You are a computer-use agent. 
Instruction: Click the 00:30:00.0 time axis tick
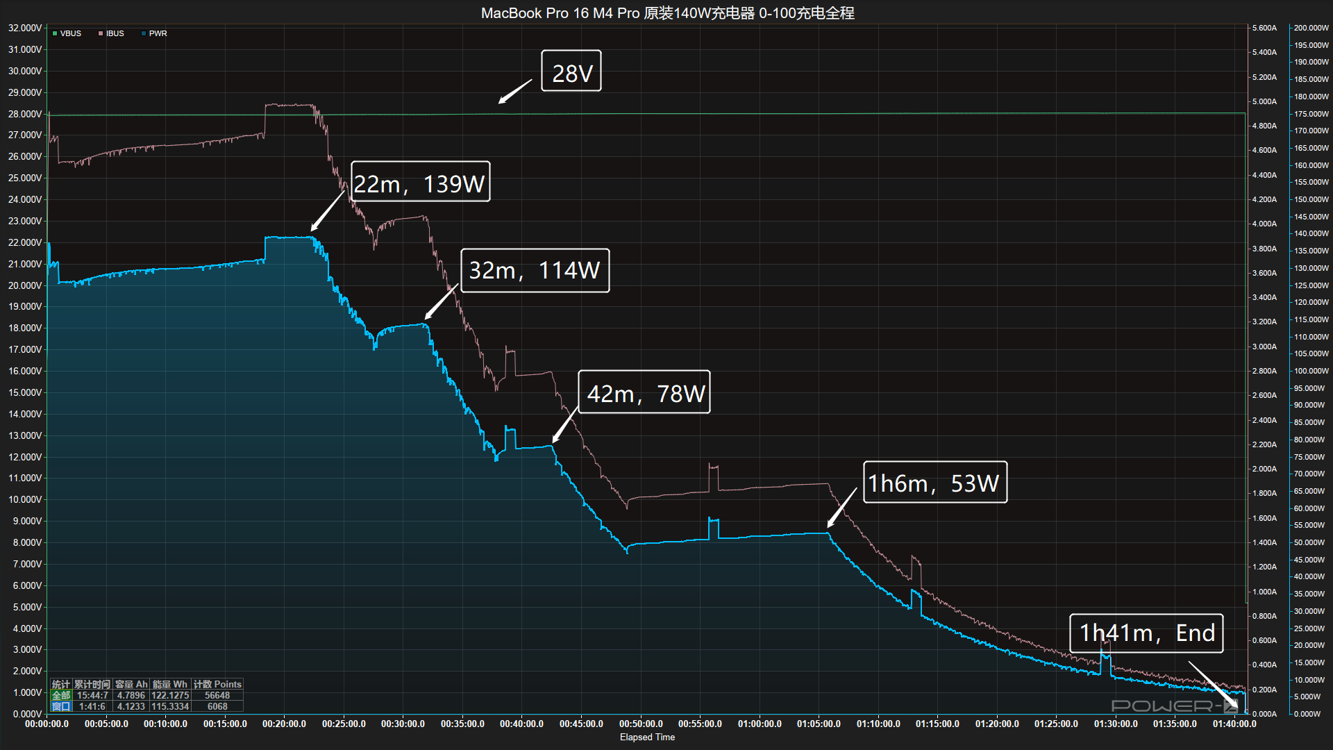pos(403,724)
